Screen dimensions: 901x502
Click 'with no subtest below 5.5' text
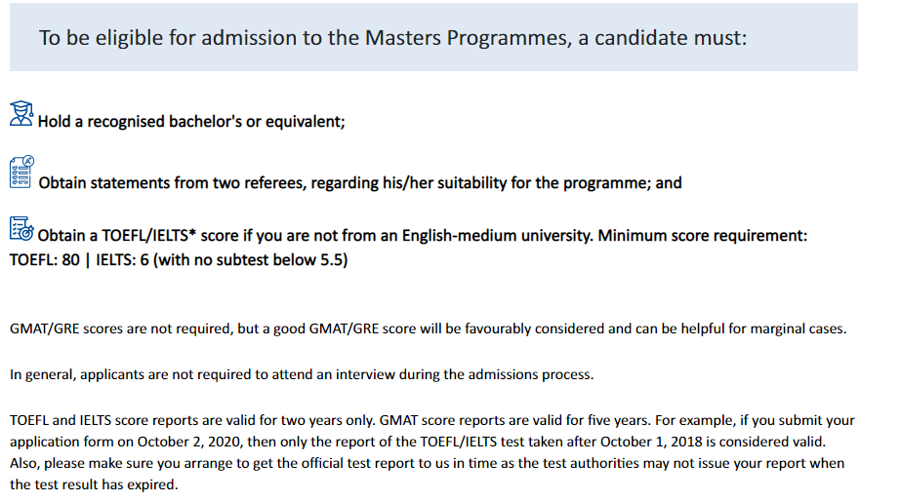coord(251,260)
